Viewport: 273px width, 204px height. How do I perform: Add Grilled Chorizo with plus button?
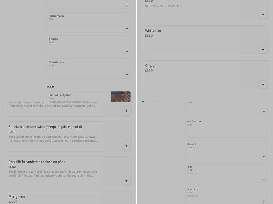point(127,75)
